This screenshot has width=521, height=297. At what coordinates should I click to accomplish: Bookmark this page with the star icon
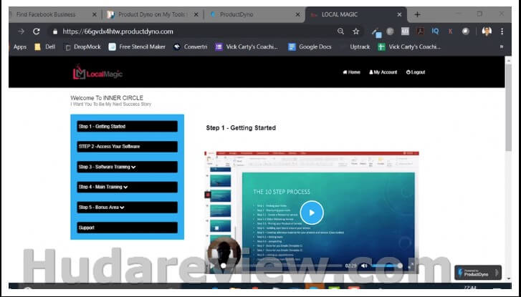coord(356,31)
